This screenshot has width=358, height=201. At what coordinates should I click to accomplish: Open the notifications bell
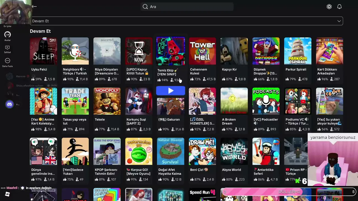click(339, 7)
